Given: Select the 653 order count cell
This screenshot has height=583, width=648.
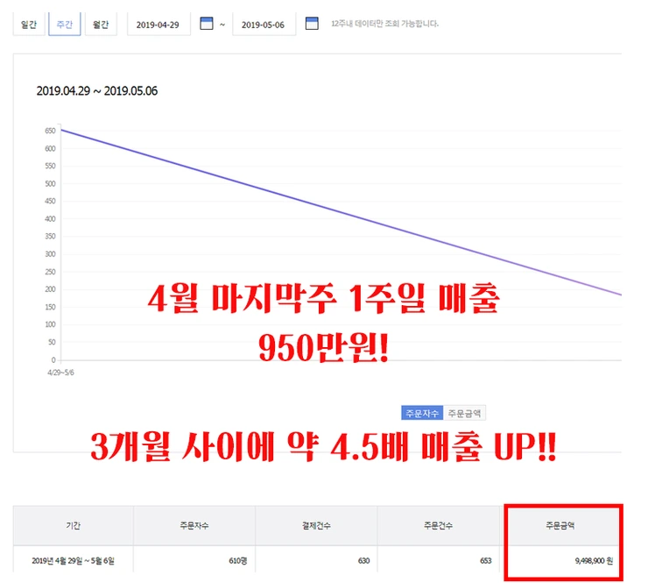Looking at the screenshot, I should (x=438, y=560).
